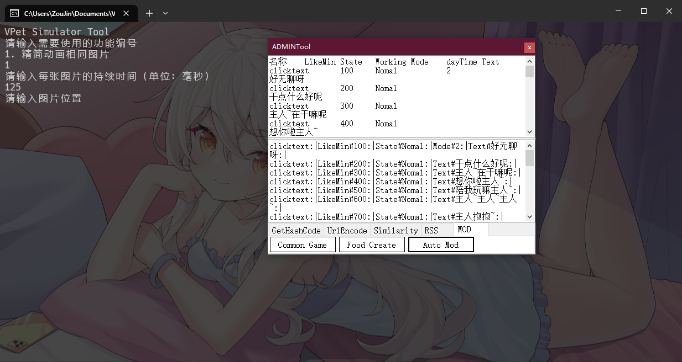This screenshot has height=362, width=682.
Task: Click the 'LikeMin' column header text
Action: 320,62
